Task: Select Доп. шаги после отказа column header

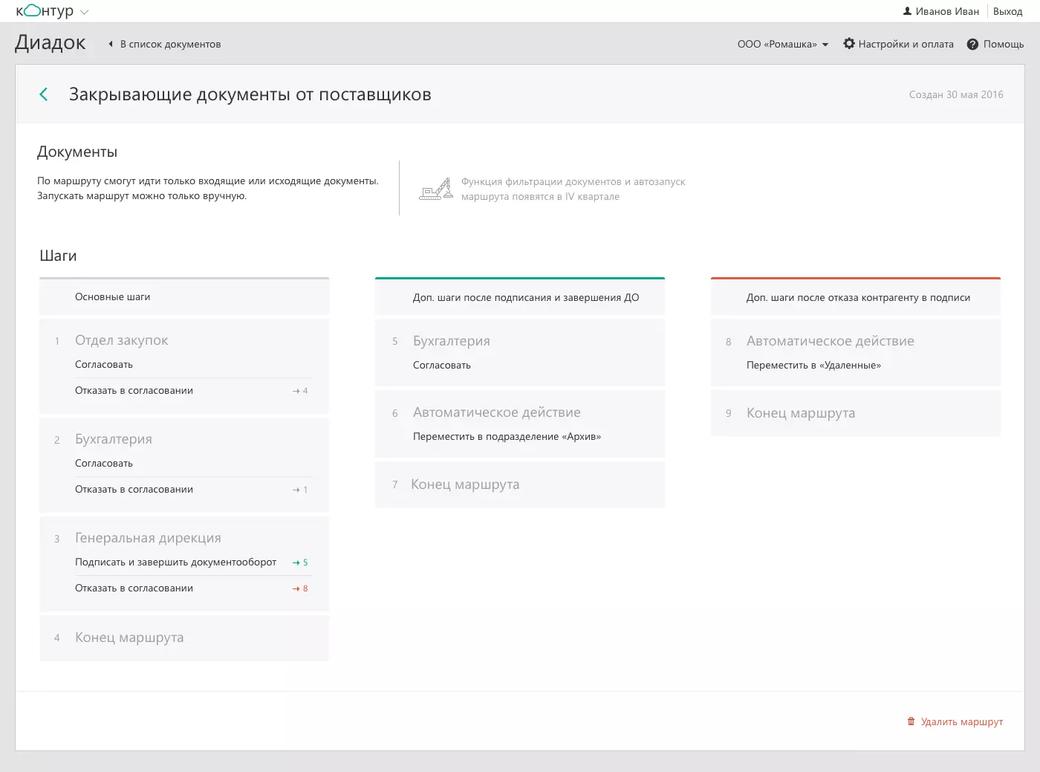Action: (856, 296)
